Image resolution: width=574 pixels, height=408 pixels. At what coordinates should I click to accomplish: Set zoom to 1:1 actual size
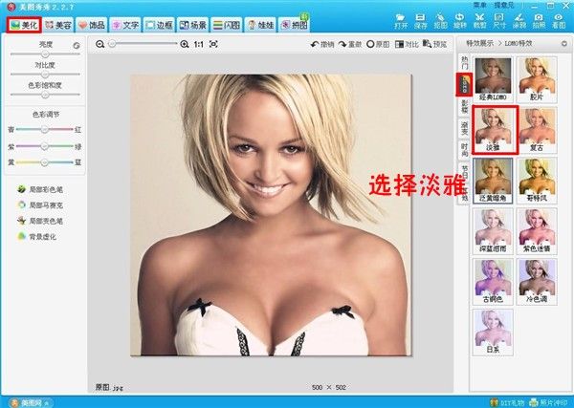pos(199,44)
